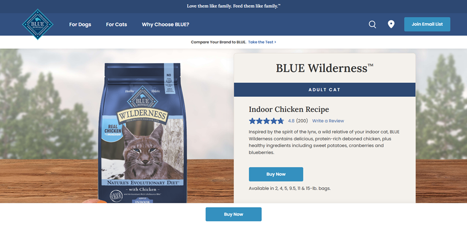
Task: Click the lynx photo on the bag
Action: [143, 150]
